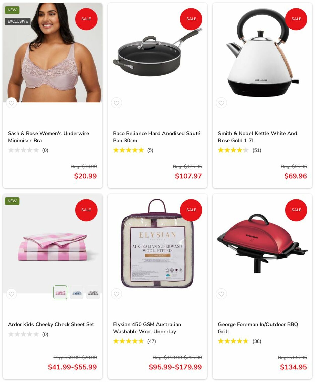Add George Foreman BBQ Grill to wishlist
The height and width of the screenshot is (382, 315).
[221, 294]
